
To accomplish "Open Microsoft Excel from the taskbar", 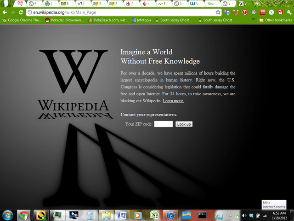I will 154,215.
